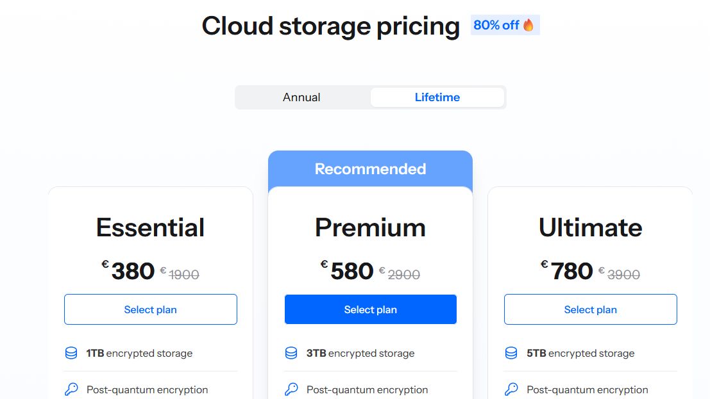The image size is (710, 399).
Task: Click the key icon in Premium plan
Action: pos(291,389)
